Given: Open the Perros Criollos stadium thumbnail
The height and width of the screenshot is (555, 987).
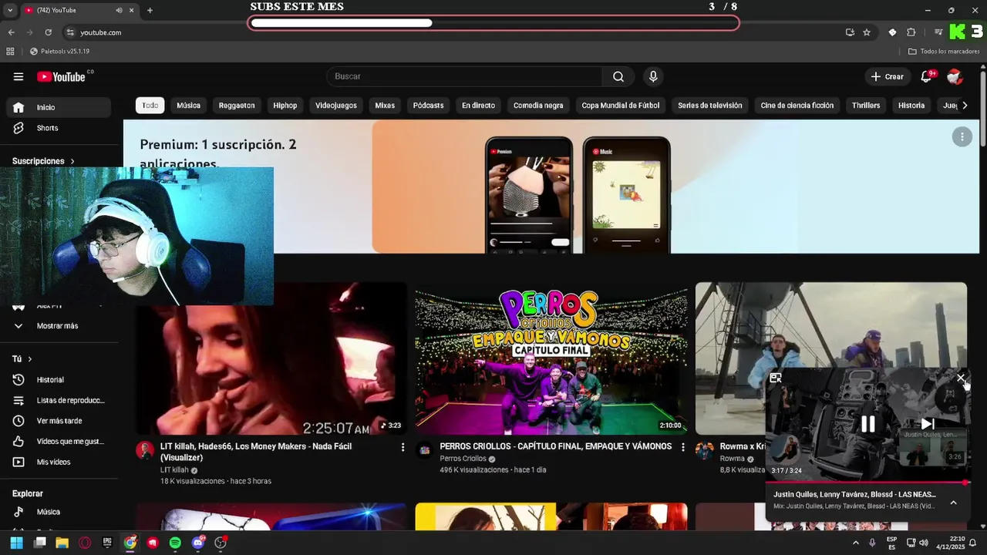Looking at the screenshot, I should point(551,358).
